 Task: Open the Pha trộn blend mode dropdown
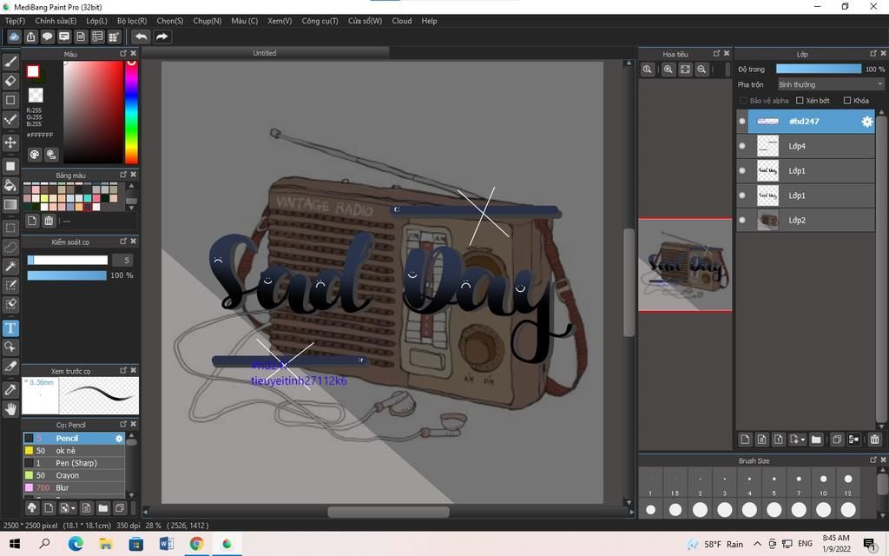[831, 84]
